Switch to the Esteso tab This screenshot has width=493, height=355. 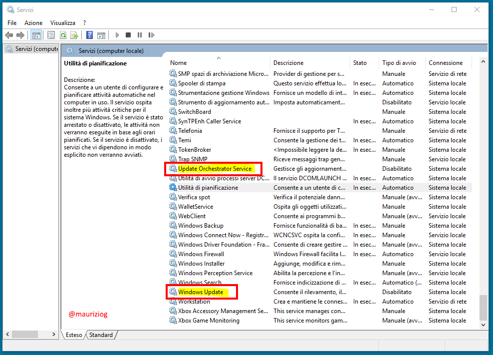tap(74, 335)
